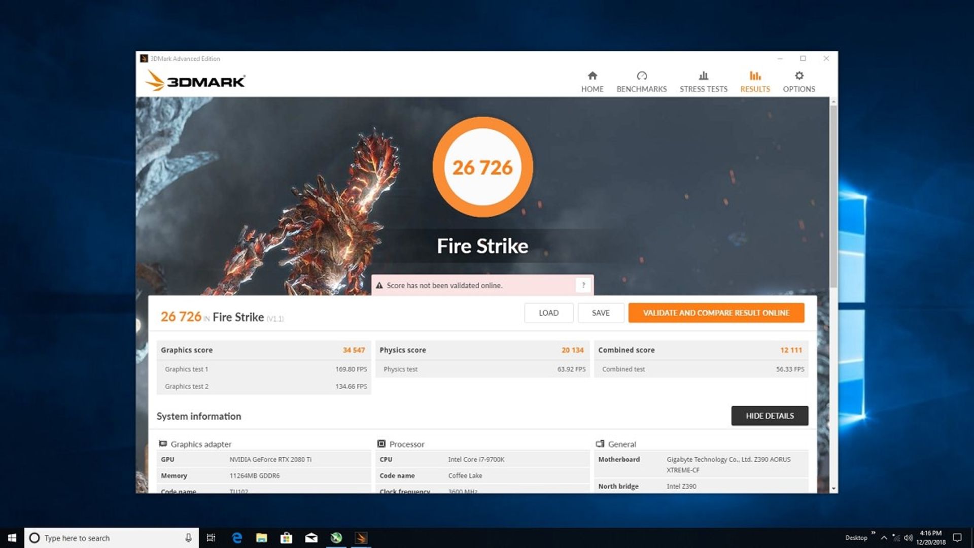Screen dimensions: 974x548
Task: Select the RESULTS tab
Action: coord(755,82)
